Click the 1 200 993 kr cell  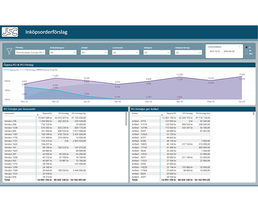click(x=46, y=121)
